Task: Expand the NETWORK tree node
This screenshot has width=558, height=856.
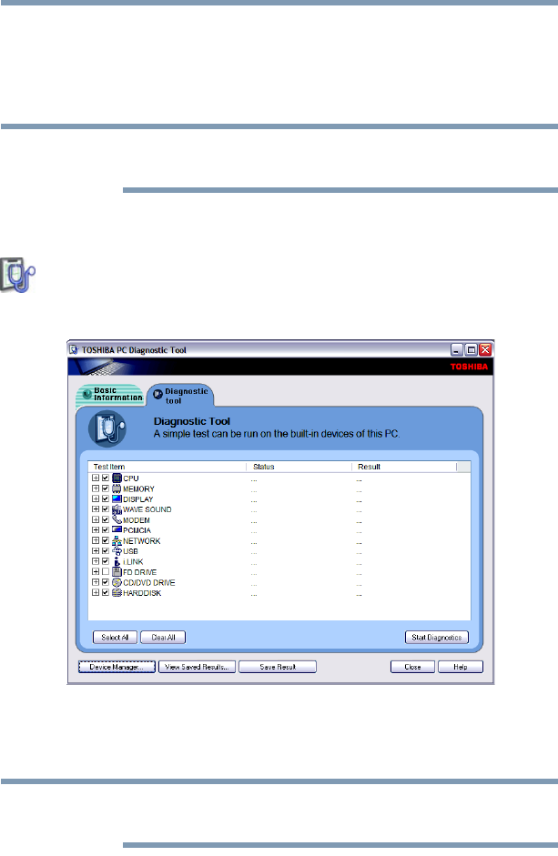Action: click(x=96, y=540)
